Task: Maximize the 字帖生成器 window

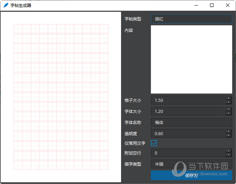Action: click(x=212, y=5)
